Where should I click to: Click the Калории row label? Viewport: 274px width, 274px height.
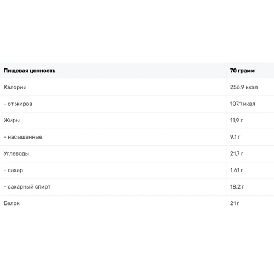(15, 87)
